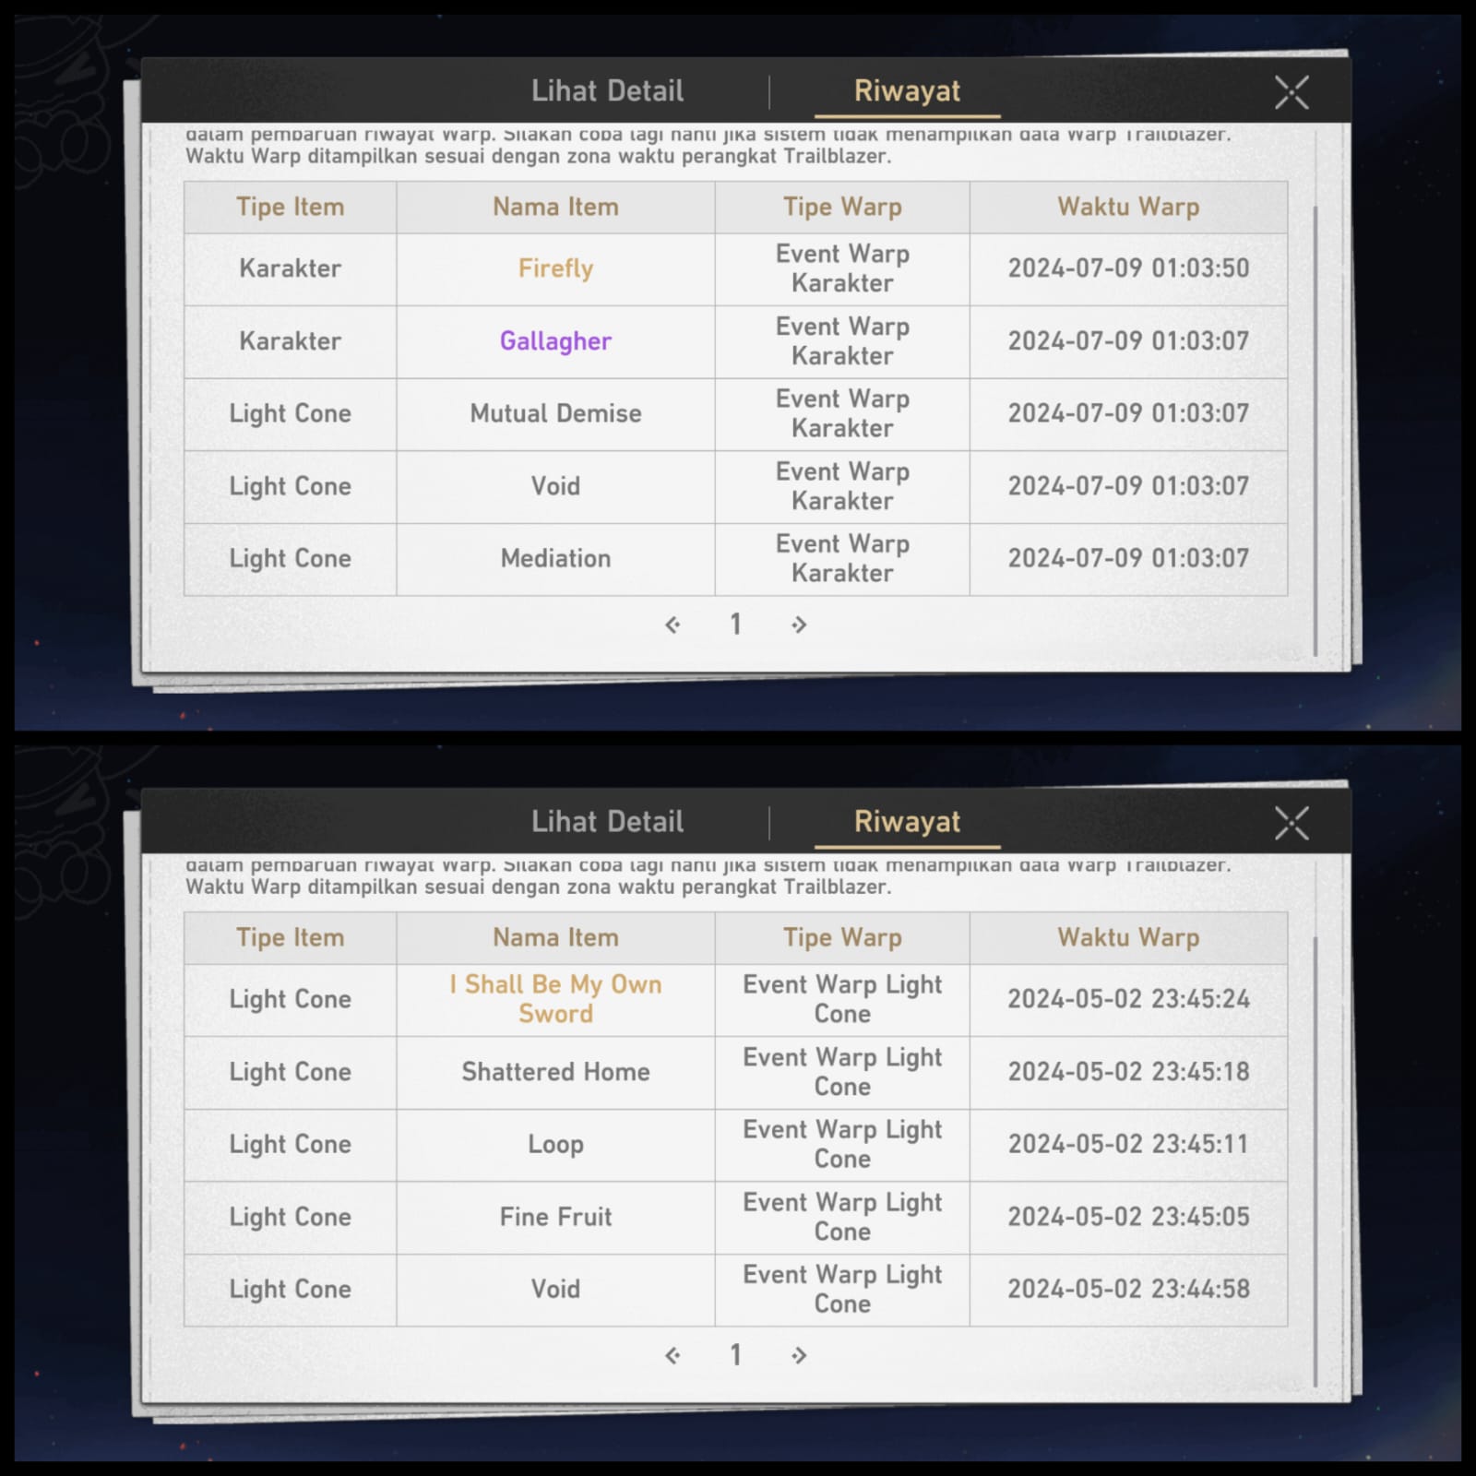Select Riwayat tab in lower panel

[x=907, y=822]
